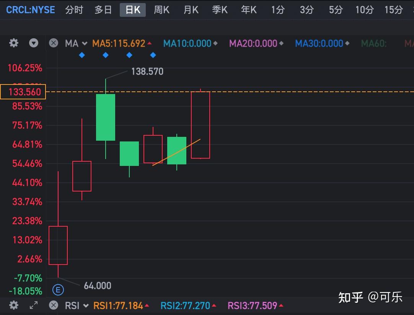The image size is (414, 315).
Task: Select the first blue diamond marker
Action: (81, 55)
